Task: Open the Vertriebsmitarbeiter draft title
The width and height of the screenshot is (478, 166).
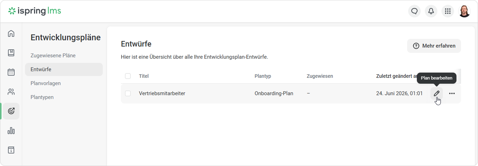Action: click(x=162, y=93)
